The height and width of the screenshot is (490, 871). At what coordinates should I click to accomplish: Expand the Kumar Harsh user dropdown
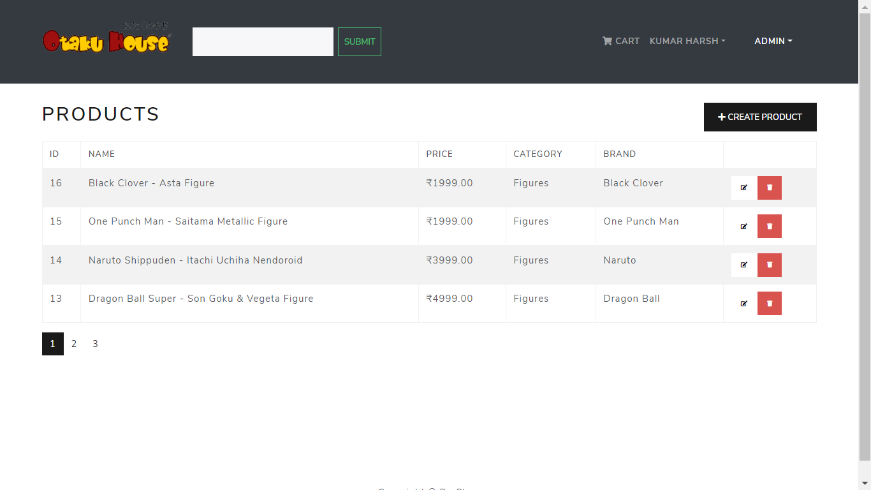tap(687, 41)
